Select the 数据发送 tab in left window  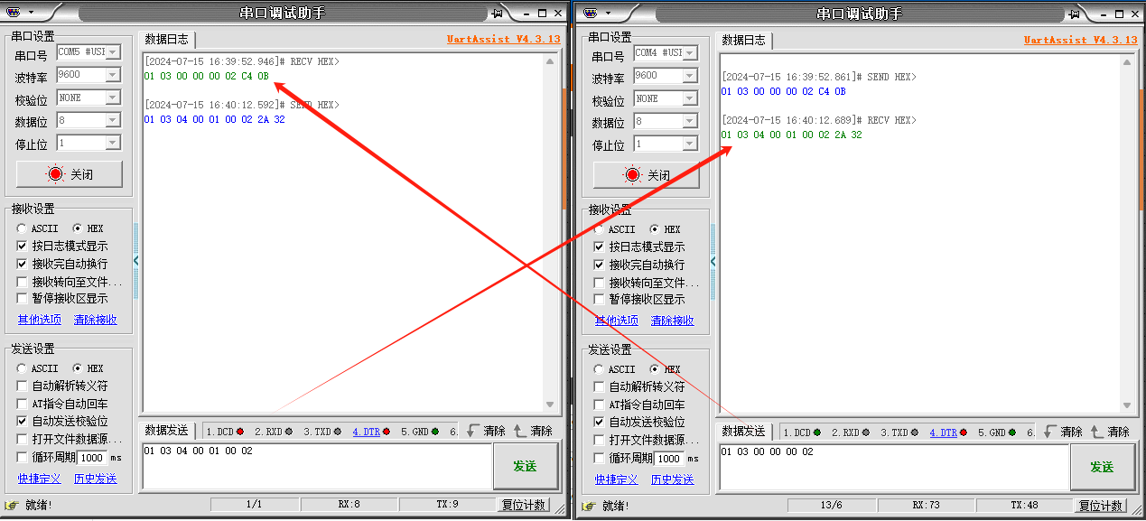pyautogui.click(x=166, y=432)
